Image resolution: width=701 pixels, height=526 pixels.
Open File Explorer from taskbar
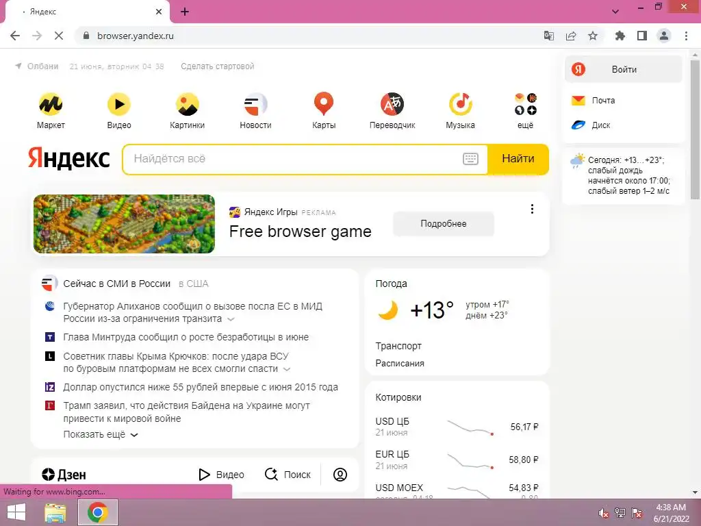pyautogui.click(x=55, y=512)
